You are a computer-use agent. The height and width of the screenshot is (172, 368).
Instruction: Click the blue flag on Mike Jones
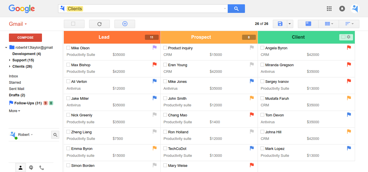pyautogui.click(x=252, y=81)
